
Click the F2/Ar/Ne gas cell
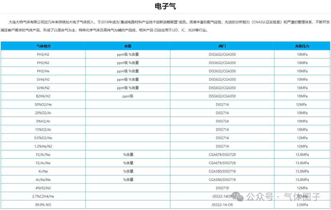[x=43, y=163]
